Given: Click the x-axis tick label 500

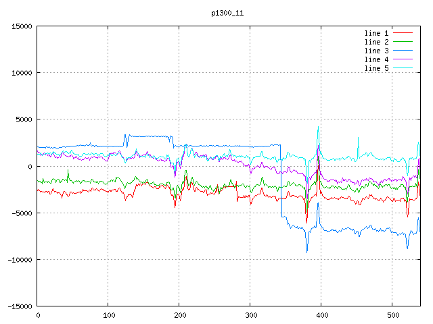Looking at the screenshot, I should pos(392,315).
